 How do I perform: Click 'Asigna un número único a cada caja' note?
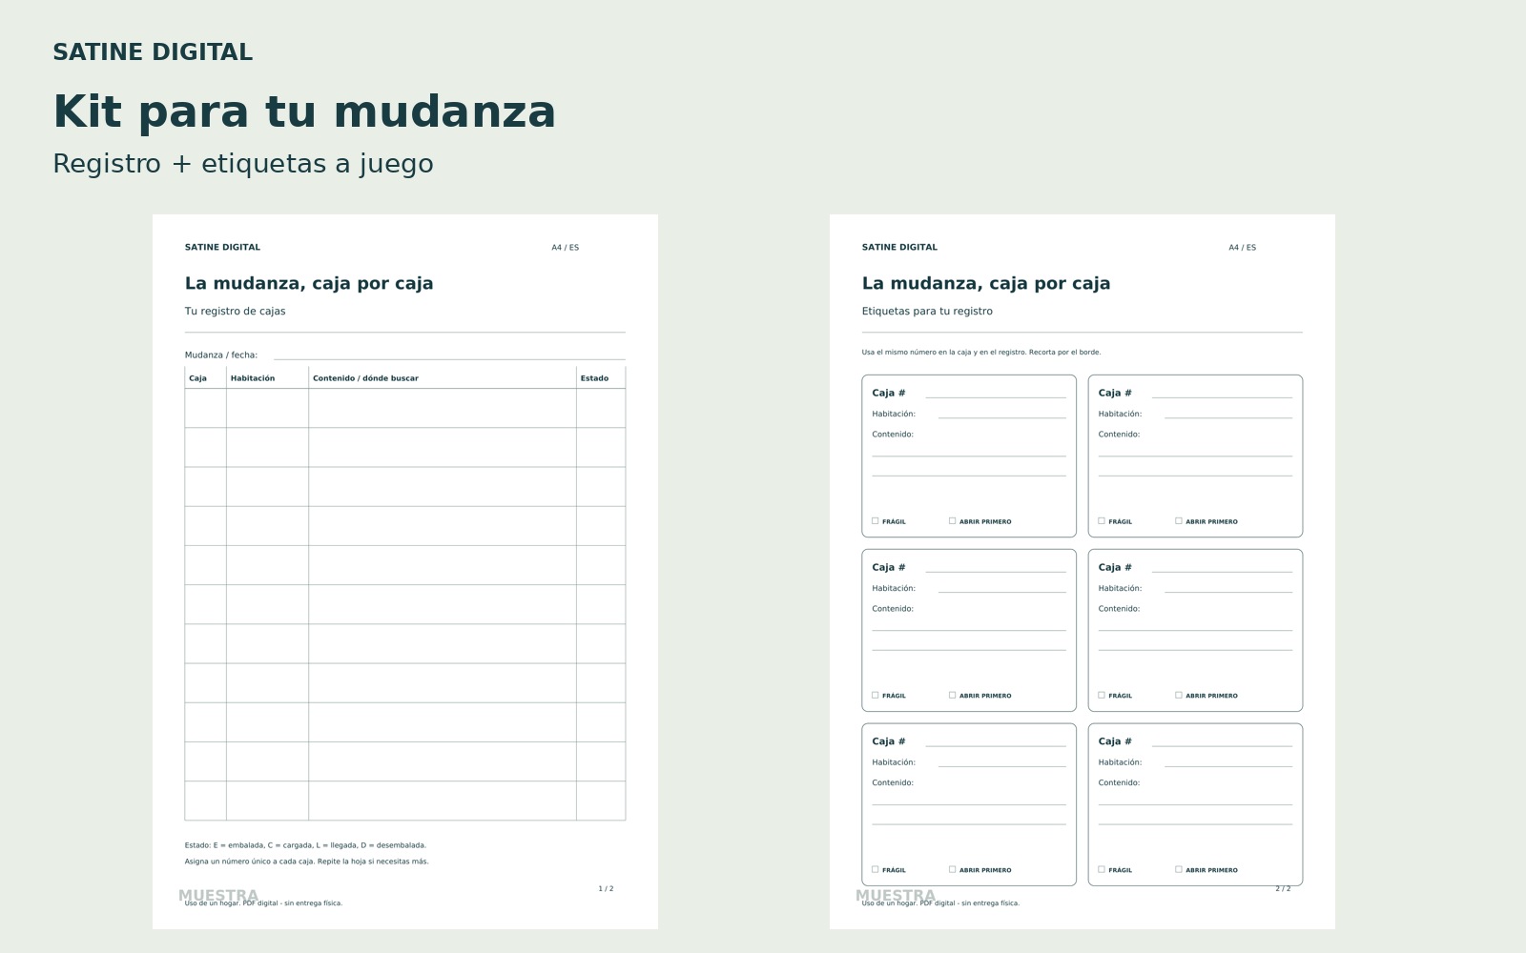pyautogui.click(x=306, y=862)
